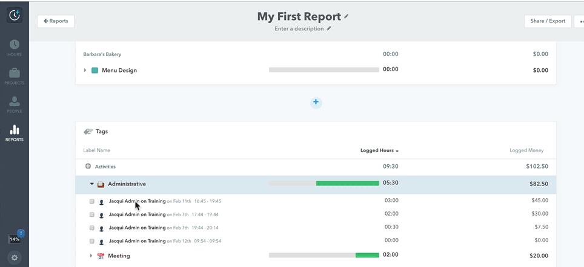Screen dimensions: 584x267
Task: Sort by Logged Hours column
Action: [379, 150]
